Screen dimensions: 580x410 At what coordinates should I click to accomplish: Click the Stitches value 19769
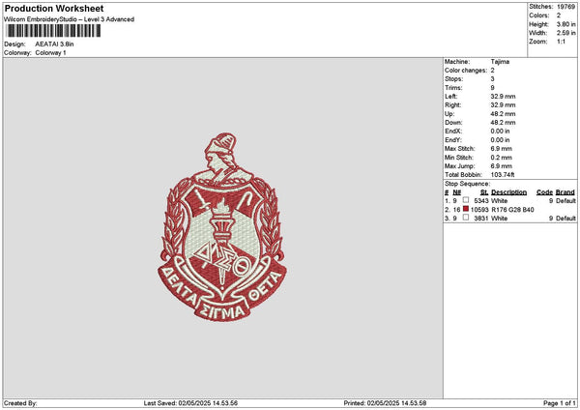[565, 7]
